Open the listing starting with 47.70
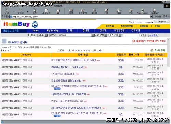The width and height of the screenshot is (171, 124). (63, 74)
